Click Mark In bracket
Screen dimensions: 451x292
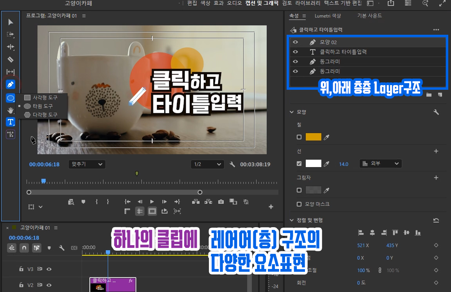[x=97, y=202]
